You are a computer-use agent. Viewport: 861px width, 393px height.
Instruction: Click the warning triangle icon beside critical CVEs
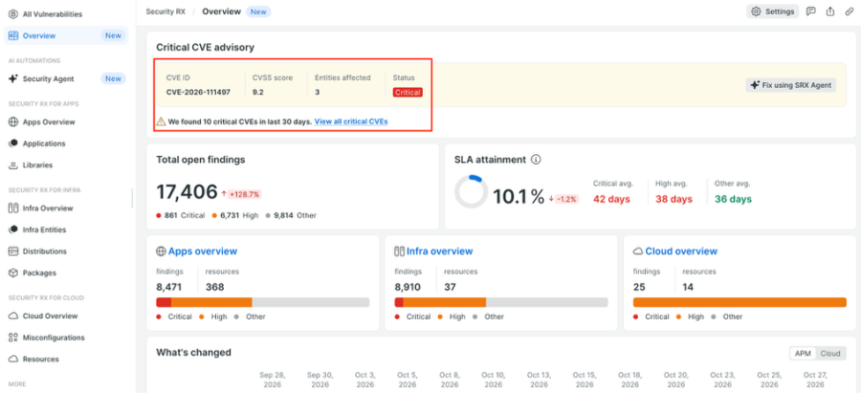[x=161, y=121]
